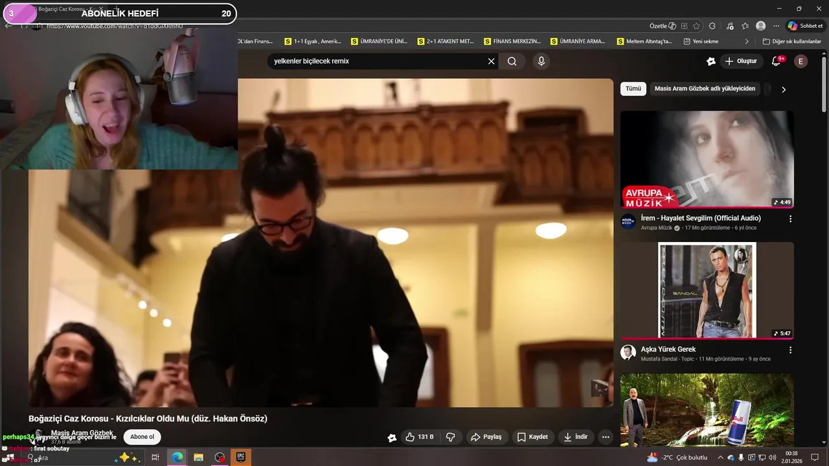
Task: Open the browser extensions puzzle icon
Action: point(712,26)
